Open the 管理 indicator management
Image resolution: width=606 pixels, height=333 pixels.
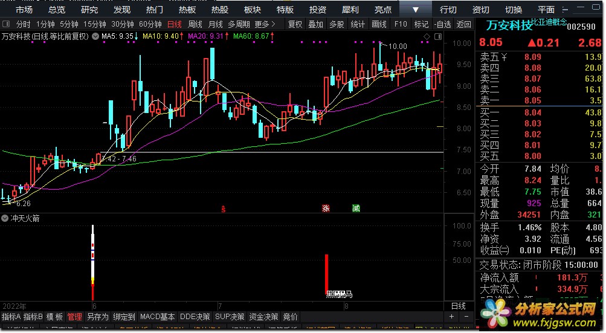click(x=74, y=317)
